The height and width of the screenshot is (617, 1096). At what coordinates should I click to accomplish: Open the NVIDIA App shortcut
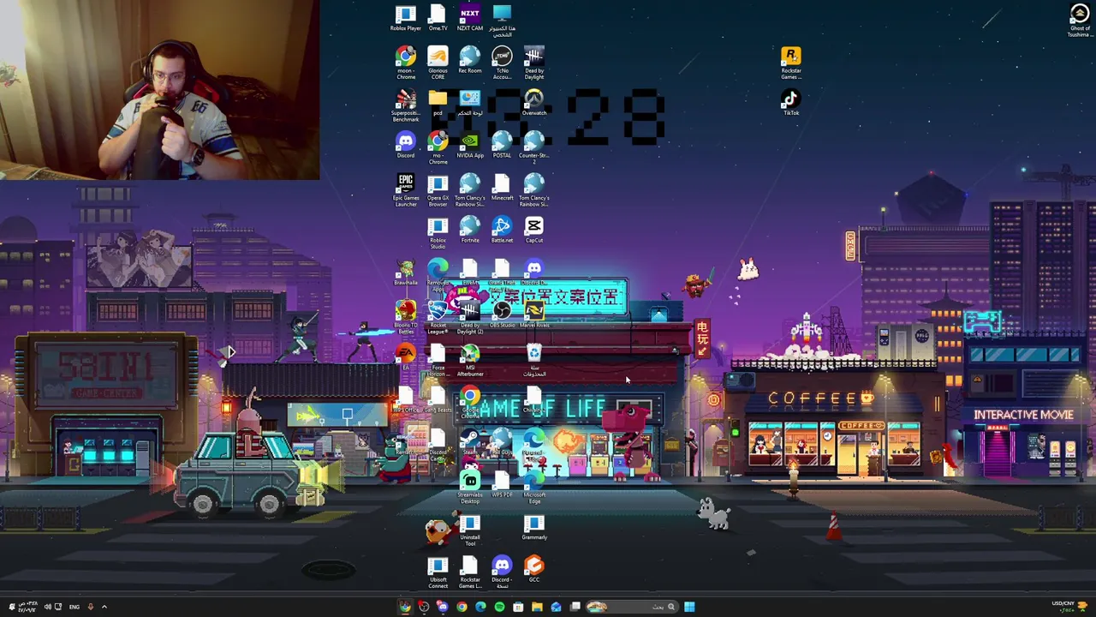470,145
